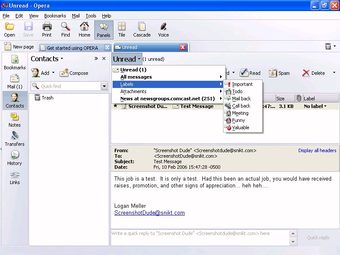Click the Cascade windows icon
This screenshot has height=255, width=340.
142,30
